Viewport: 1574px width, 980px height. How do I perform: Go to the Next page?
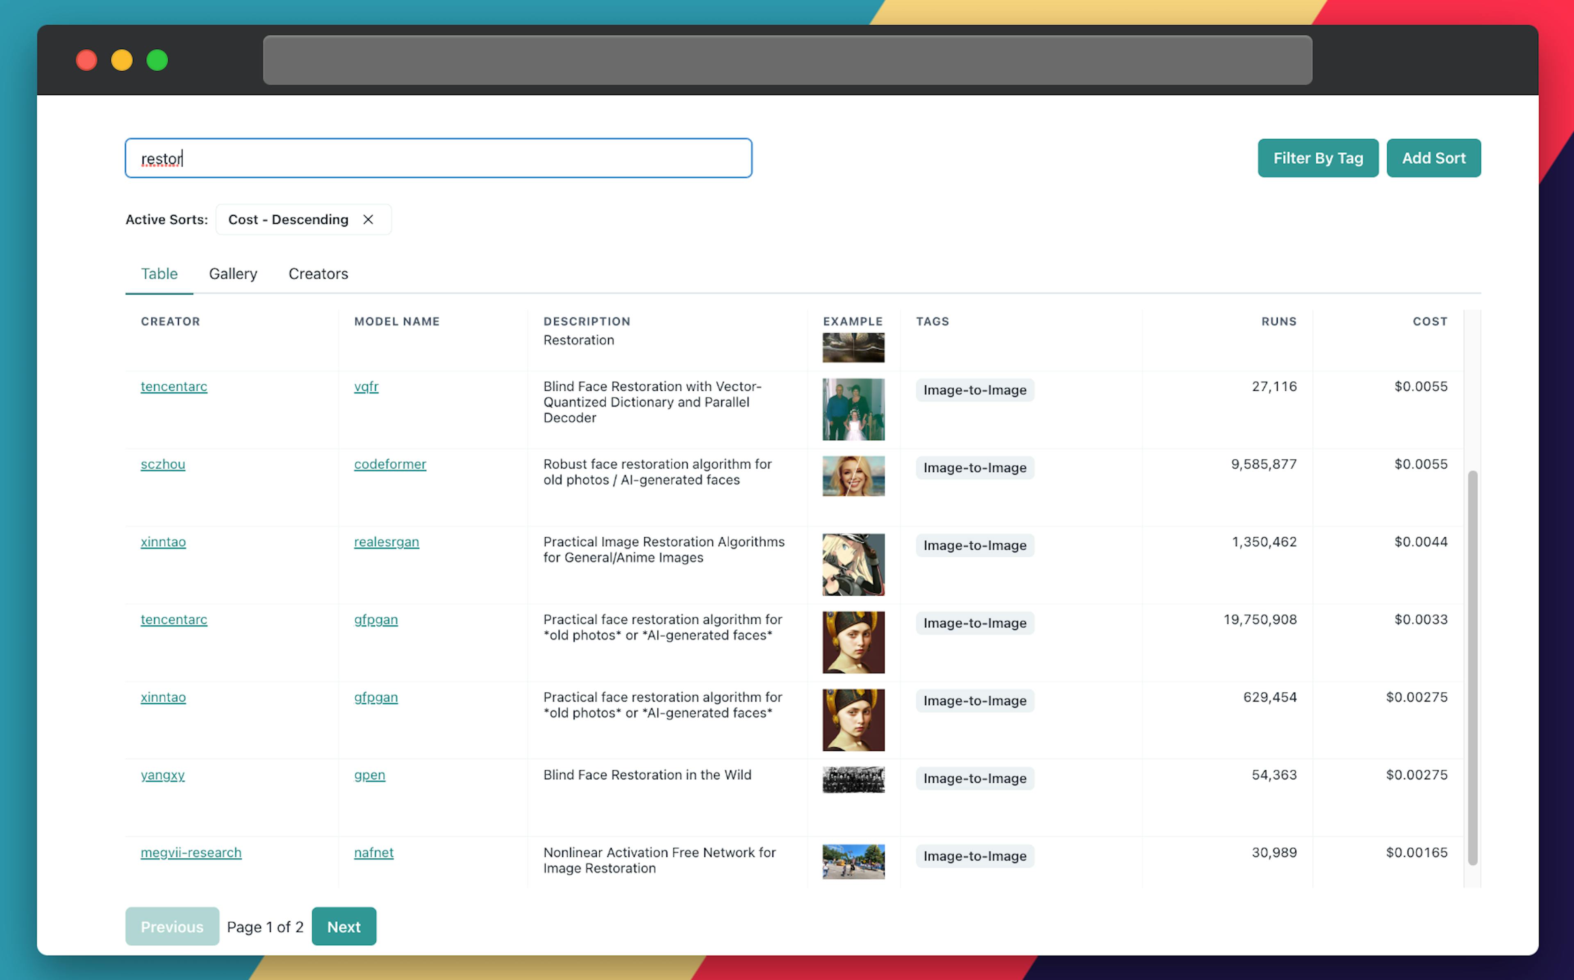(343, 926)
